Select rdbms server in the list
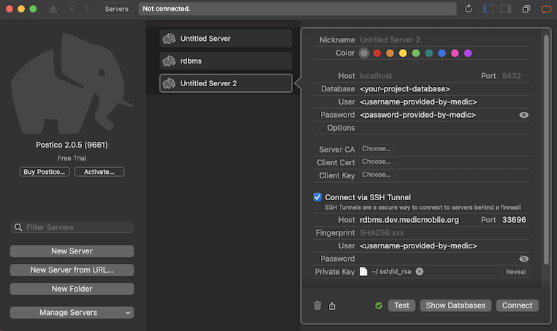Viewport: 557px width, 331px height. 226,61
